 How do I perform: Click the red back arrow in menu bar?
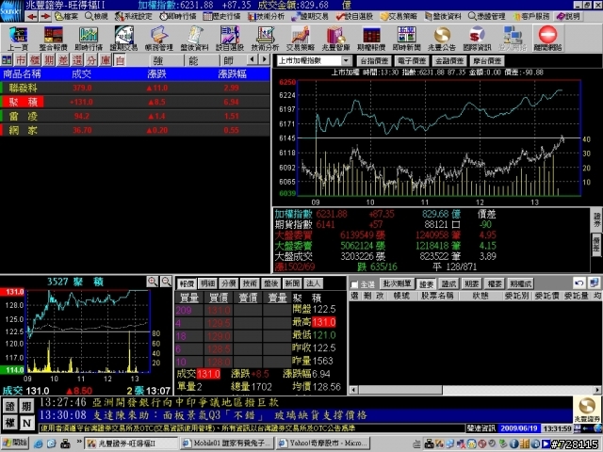(x=32, y=17)
